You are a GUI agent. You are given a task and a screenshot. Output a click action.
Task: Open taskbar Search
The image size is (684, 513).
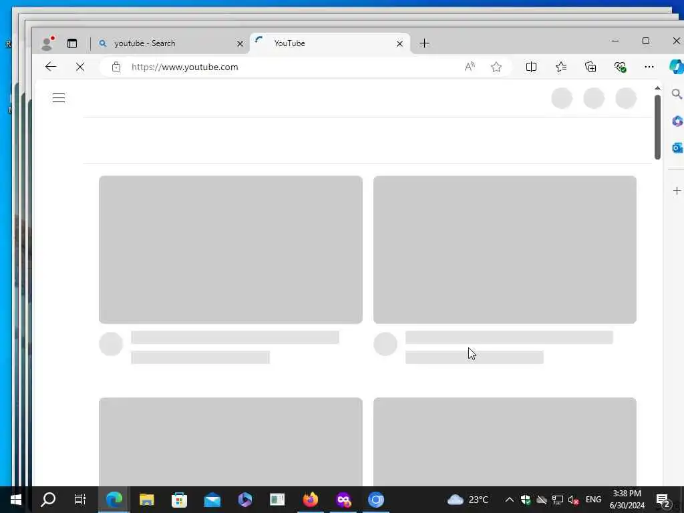click(x=48, y=500)
